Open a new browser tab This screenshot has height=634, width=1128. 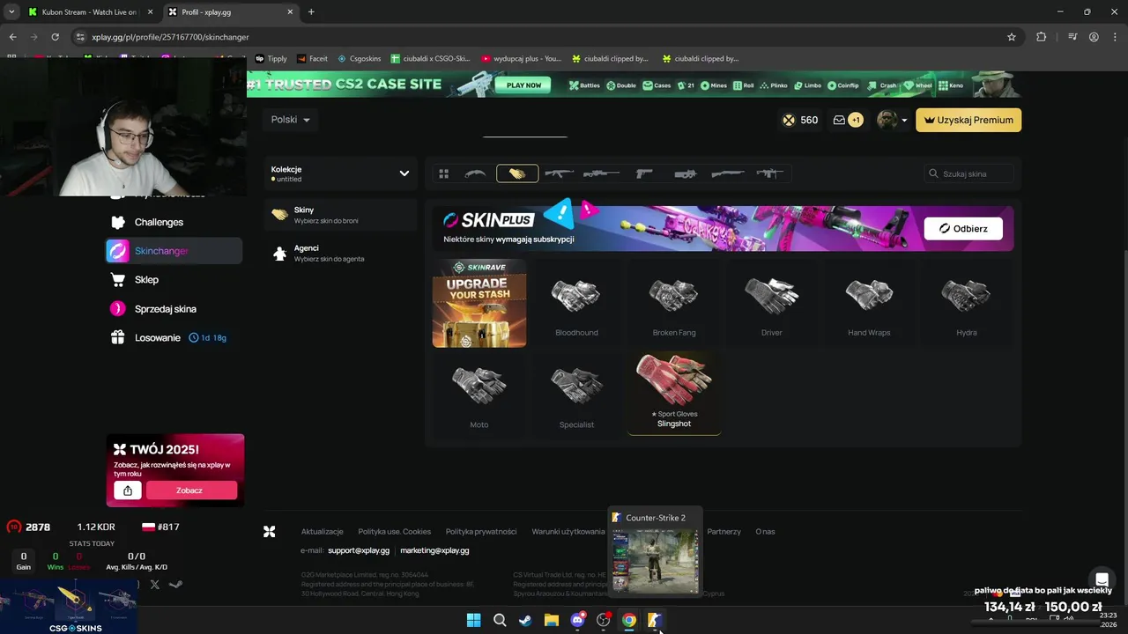(311, 12)
